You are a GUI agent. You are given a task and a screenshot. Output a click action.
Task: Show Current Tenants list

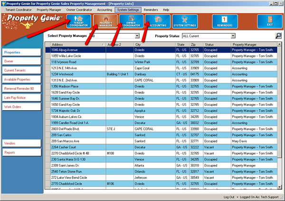pos(21,70)
